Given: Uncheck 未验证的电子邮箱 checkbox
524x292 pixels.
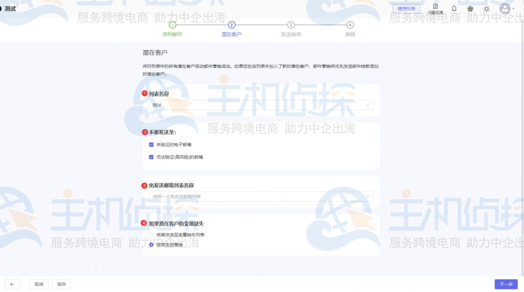Looking at the screenshot, I should (x=151, y=144).
